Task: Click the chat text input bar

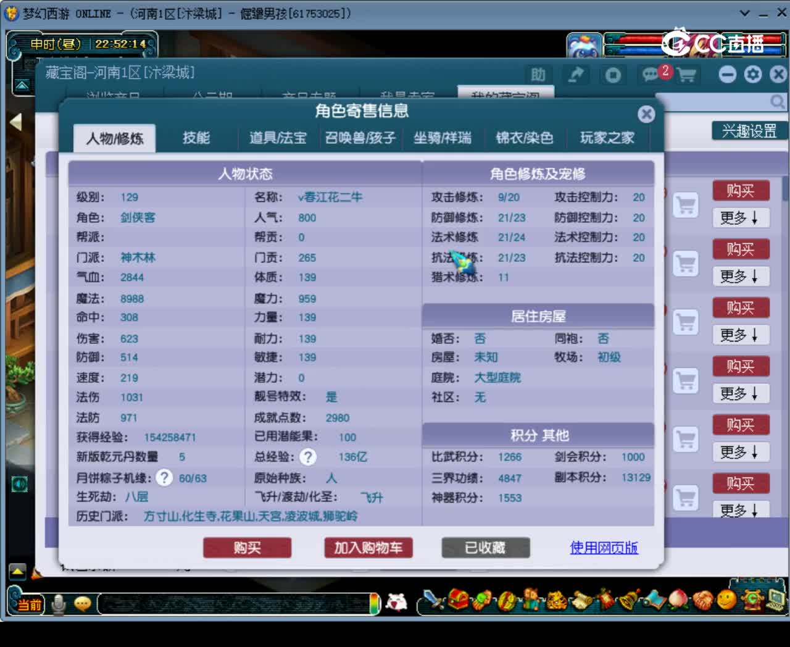Action: tap(233, 604)
